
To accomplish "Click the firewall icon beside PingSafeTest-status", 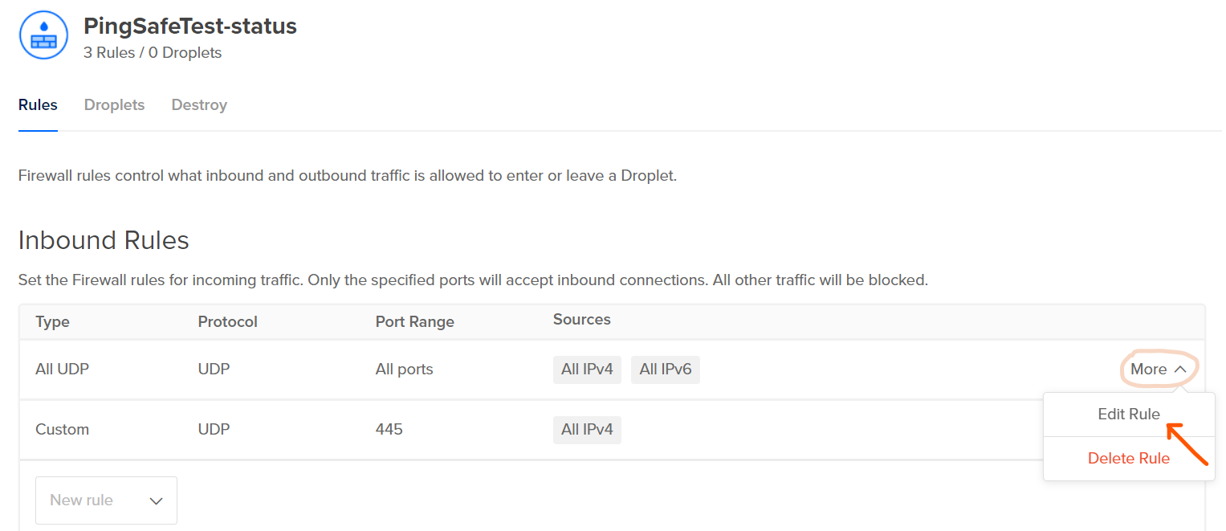I will click(x=43, y=35).
